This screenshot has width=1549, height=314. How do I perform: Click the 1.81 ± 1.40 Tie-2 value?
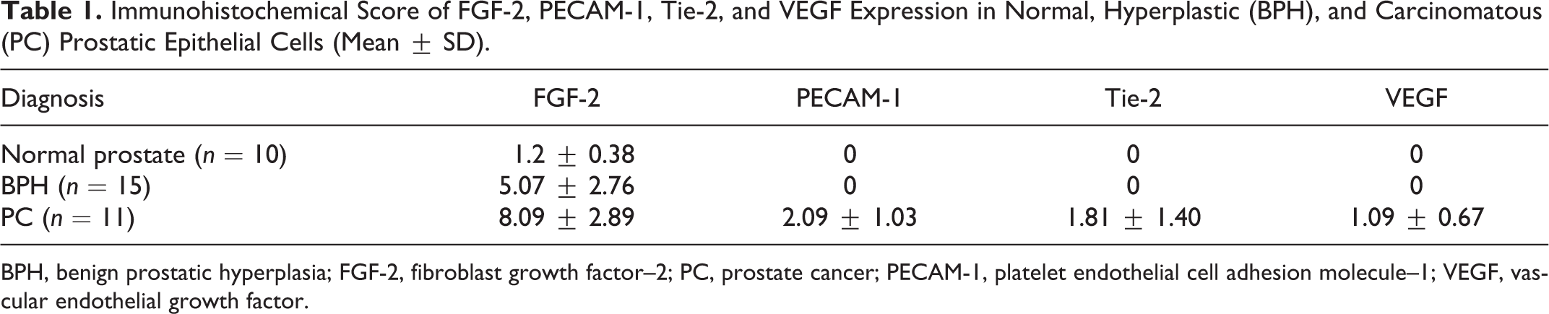point(1134,217)
